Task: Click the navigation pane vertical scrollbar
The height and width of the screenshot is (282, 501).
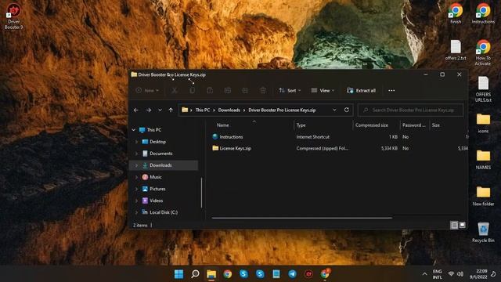Action: (x=202, y=193)
